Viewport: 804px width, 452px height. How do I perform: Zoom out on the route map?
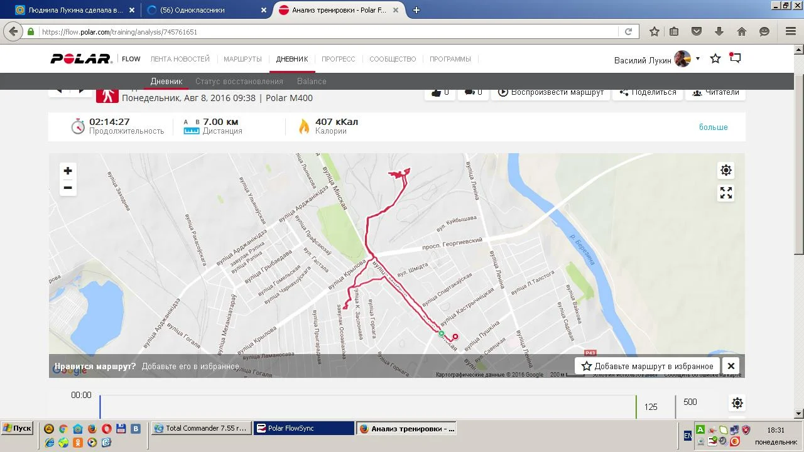click(68, 188)
